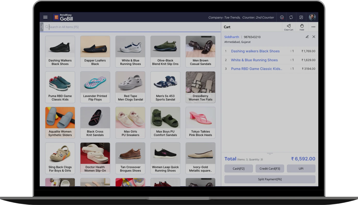Remove customer Siddharth with the X
Screen dimensions: 358x205
(x=314, y=37)
